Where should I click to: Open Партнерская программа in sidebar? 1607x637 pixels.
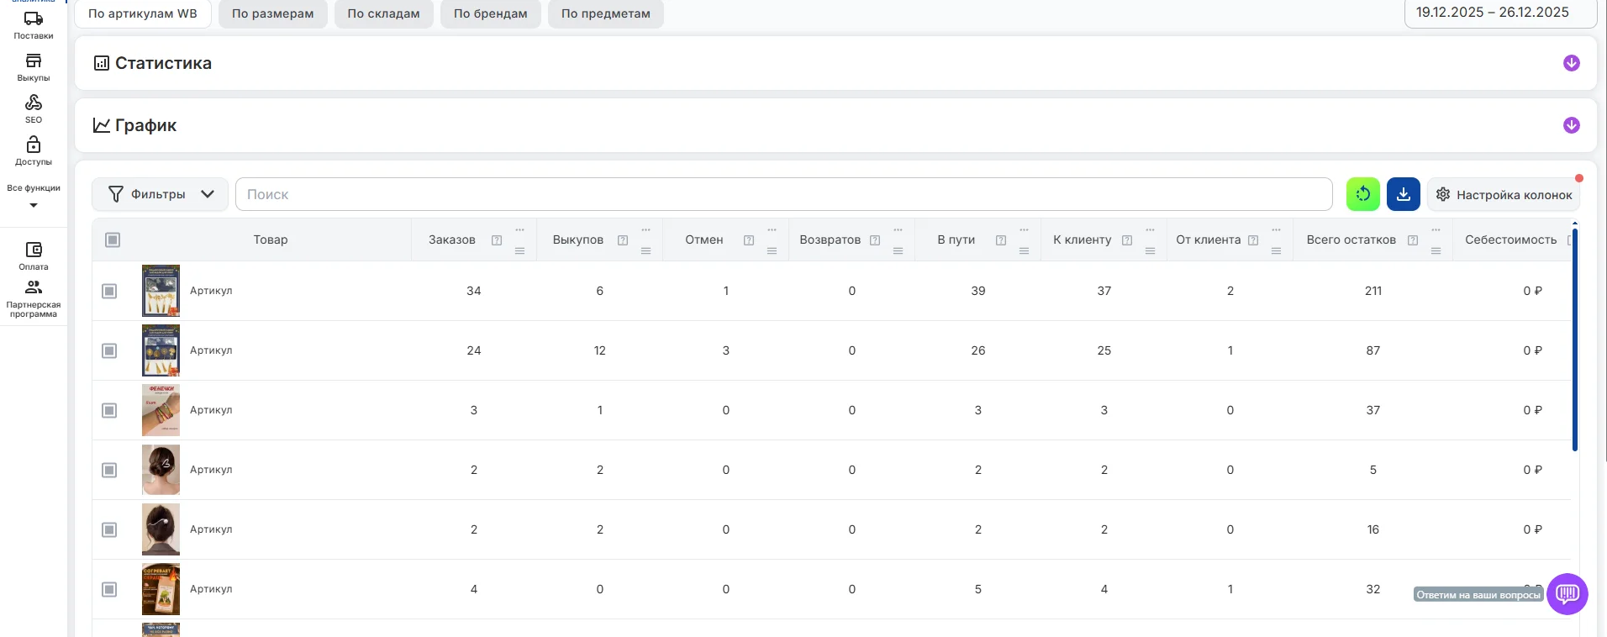coord(34,297)
